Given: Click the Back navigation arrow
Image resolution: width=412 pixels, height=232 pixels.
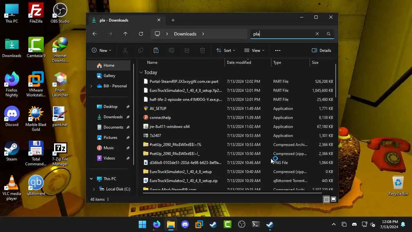Looking at the screenshot, I should tap(94, 34).
